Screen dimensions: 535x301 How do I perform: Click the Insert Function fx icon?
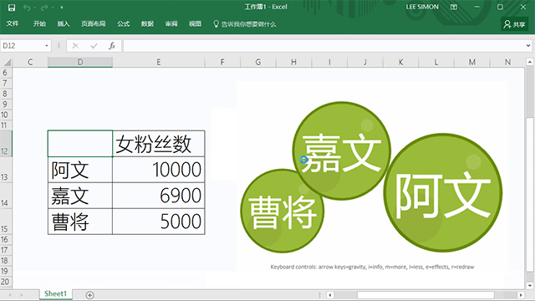[112, 46]
